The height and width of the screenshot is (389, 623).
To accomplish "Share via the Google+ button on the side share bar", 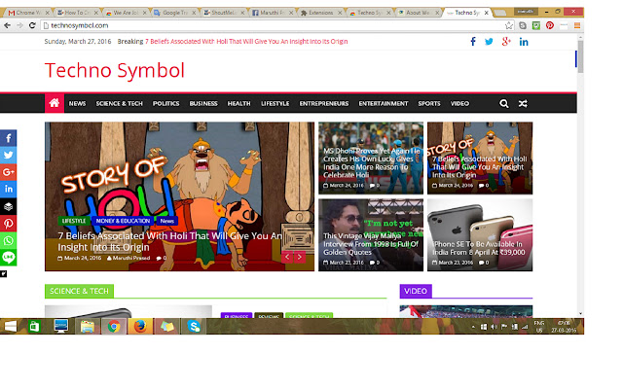I will click(9, 172).
